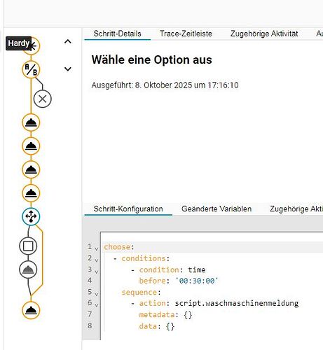This screenshot has width=323, height=350.
Task: Select the trigger node under the Hardy tooltip
Action: pyautogui.click(x=31, y=46)
